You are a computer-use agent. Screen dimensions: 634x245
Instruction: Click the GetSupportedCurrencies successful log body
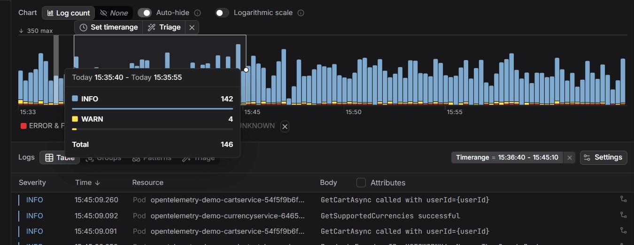(390, 216)
